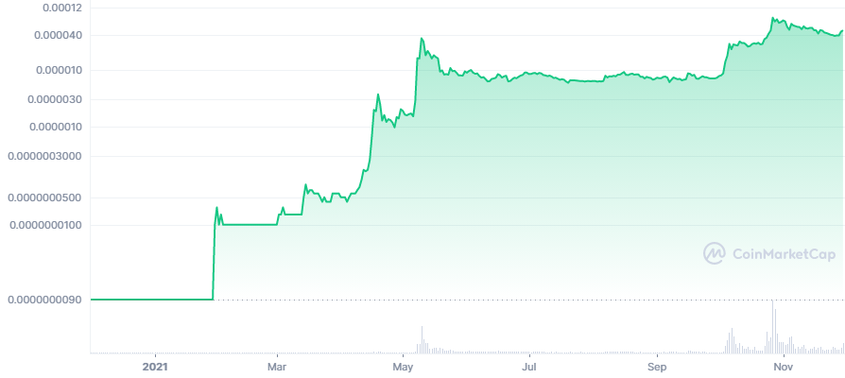Pick the Sep tick on the time axis
Screen dimensions: 845x378
coord(658,366)
